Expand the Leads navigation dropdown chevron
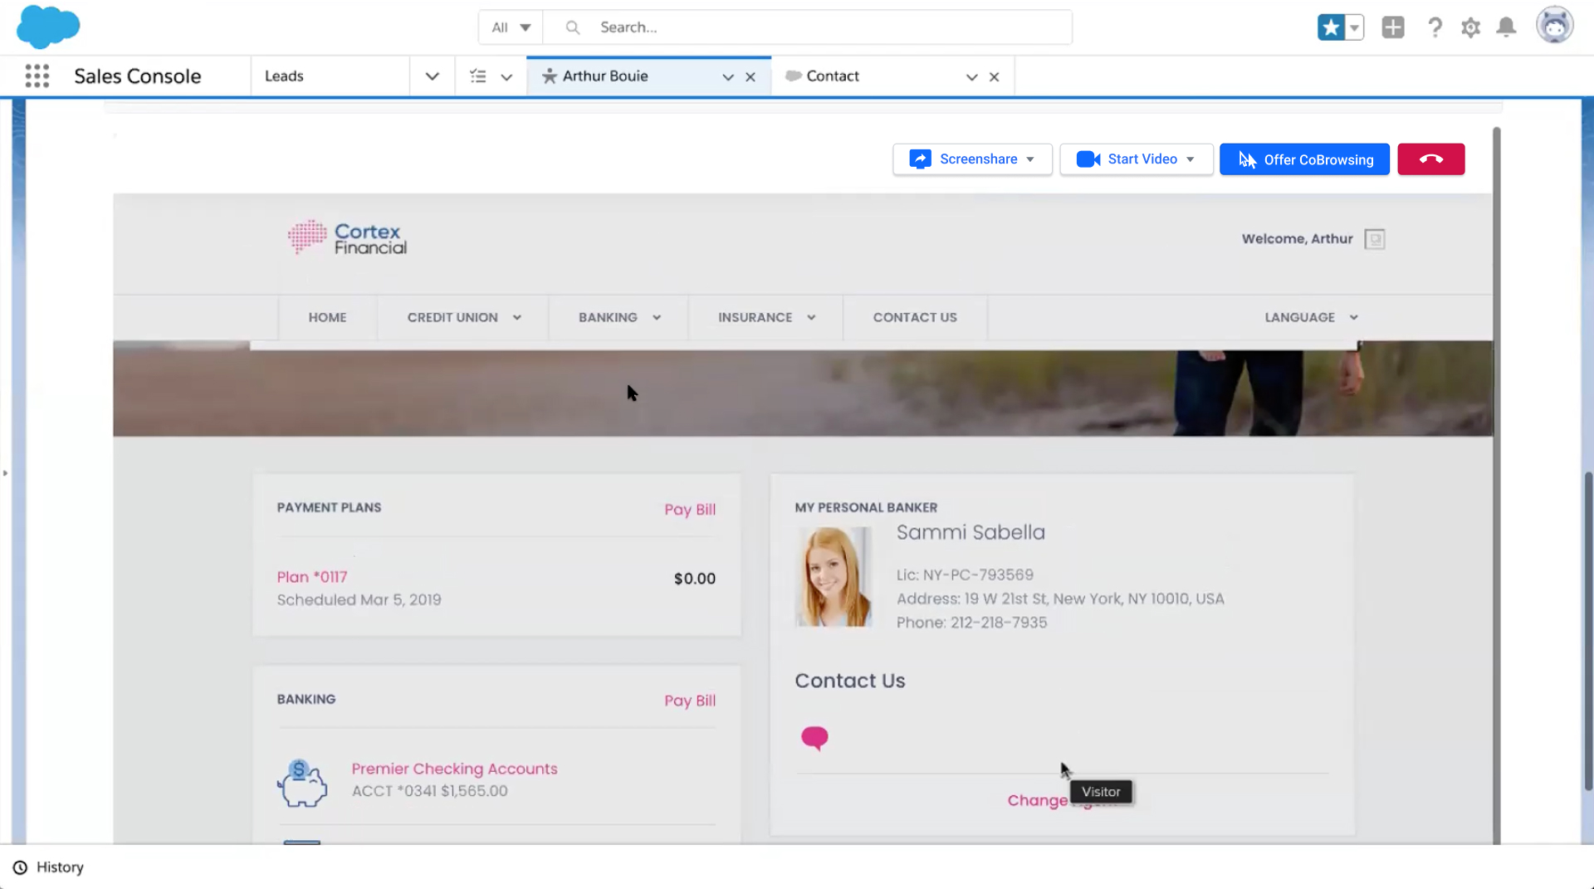This screenshot has width=1594, height=889. [432, 76]
